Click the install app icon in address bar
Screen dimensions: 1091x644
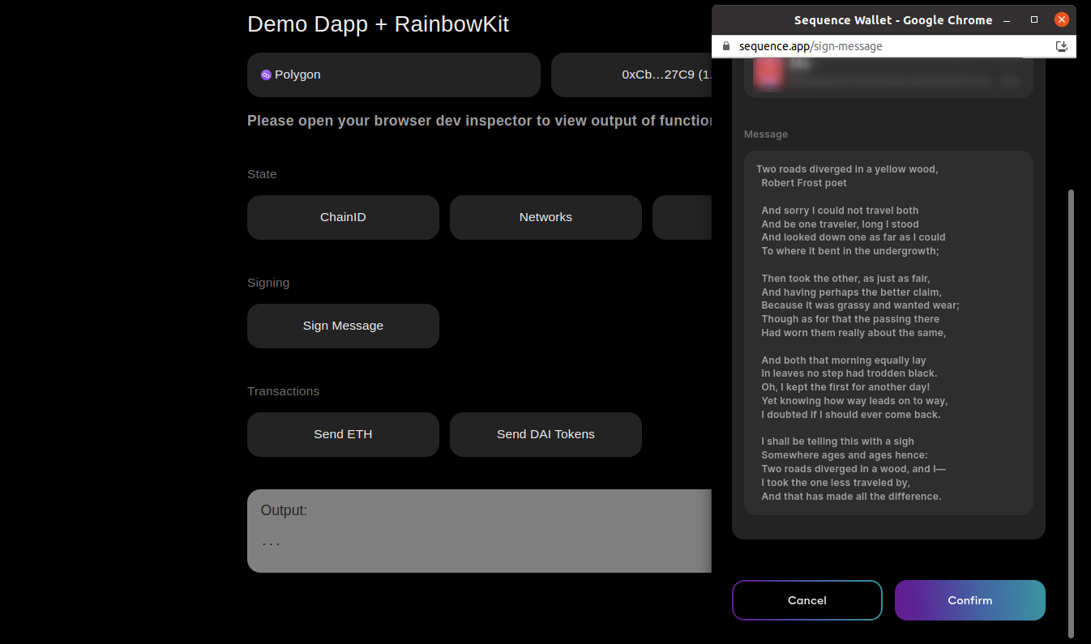pos(1062,46)
